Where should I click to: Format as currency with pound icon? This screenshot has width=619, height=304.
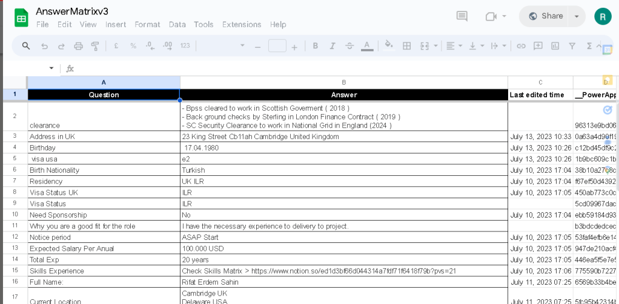pyautogui.click(x=116, y=46)
